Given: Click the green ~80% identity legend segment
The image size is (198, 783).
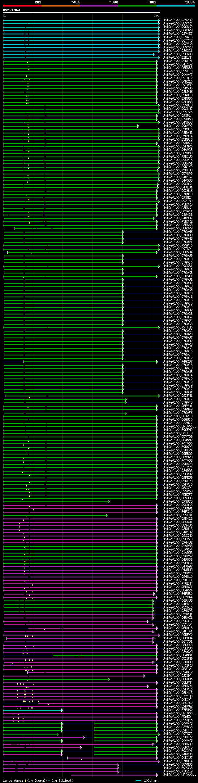Looking at the screenshot, I should point(137,6).
